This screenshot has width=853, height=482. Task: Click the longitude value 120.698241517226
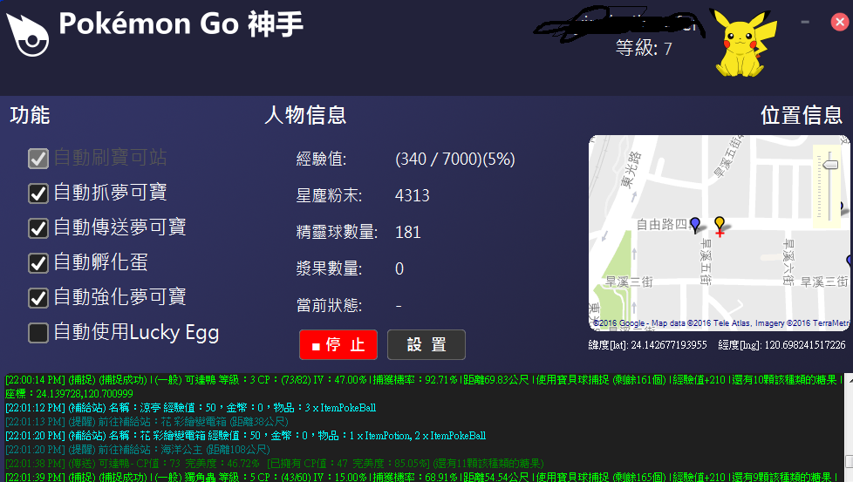804,345
